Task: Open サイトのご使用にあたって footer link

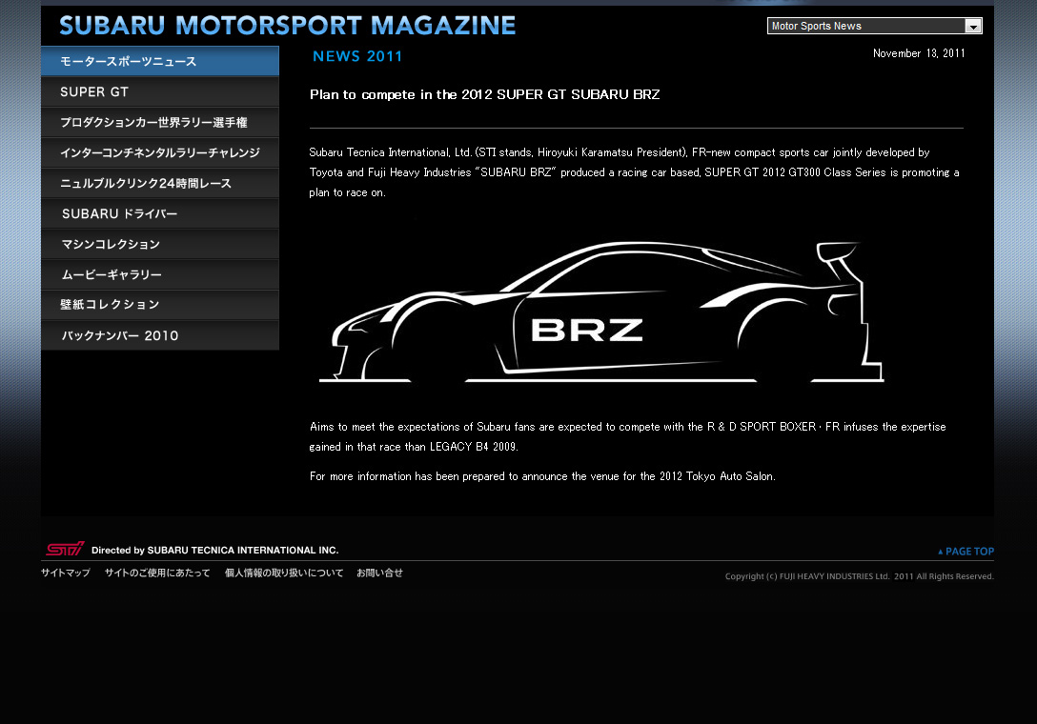Action: (157, 573)
